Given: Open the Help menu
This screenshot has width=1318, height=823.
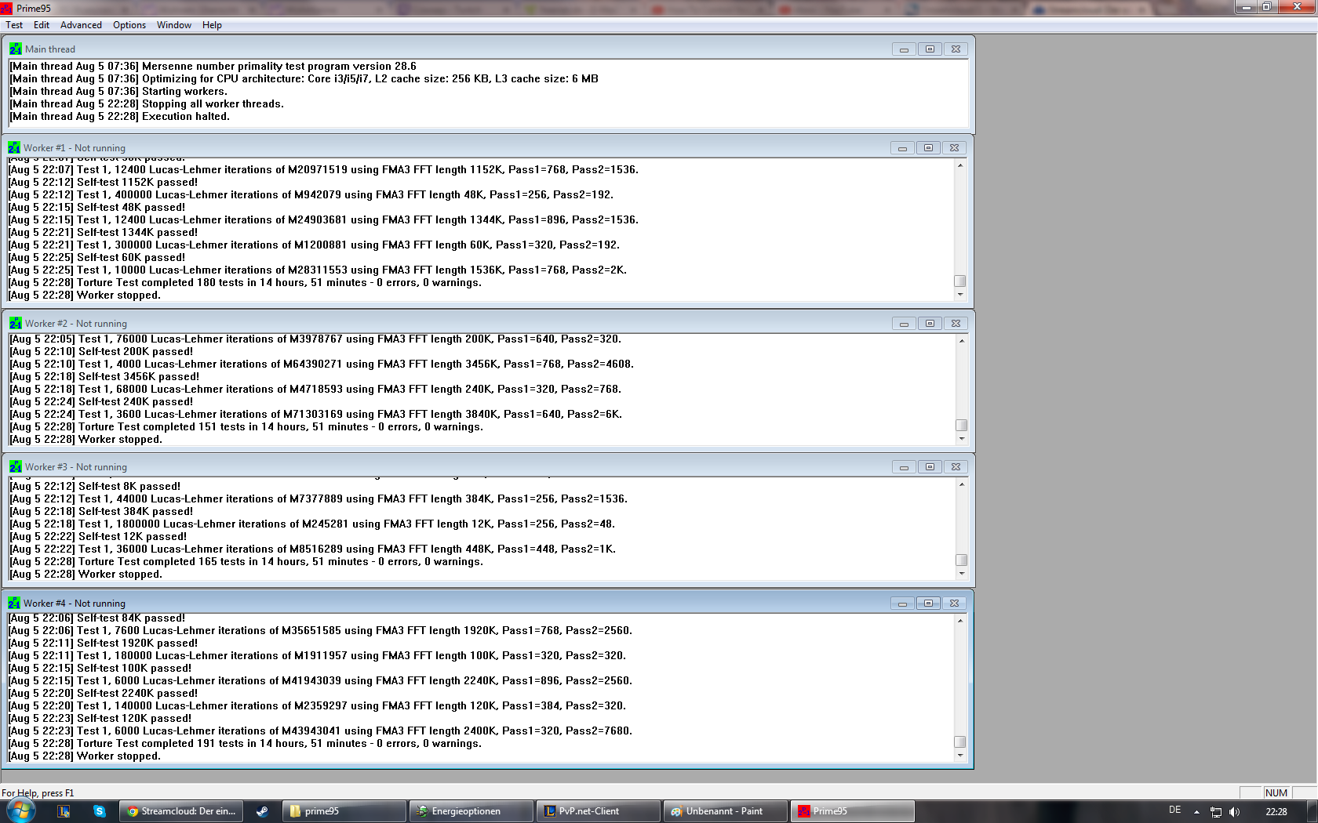Looking at the screenshot, I should [212, 25].
